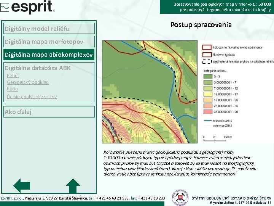Click the 3.000000001 - 7 slope swatch
This screenshot has height=206, width=274.
(x=208, y=82)
